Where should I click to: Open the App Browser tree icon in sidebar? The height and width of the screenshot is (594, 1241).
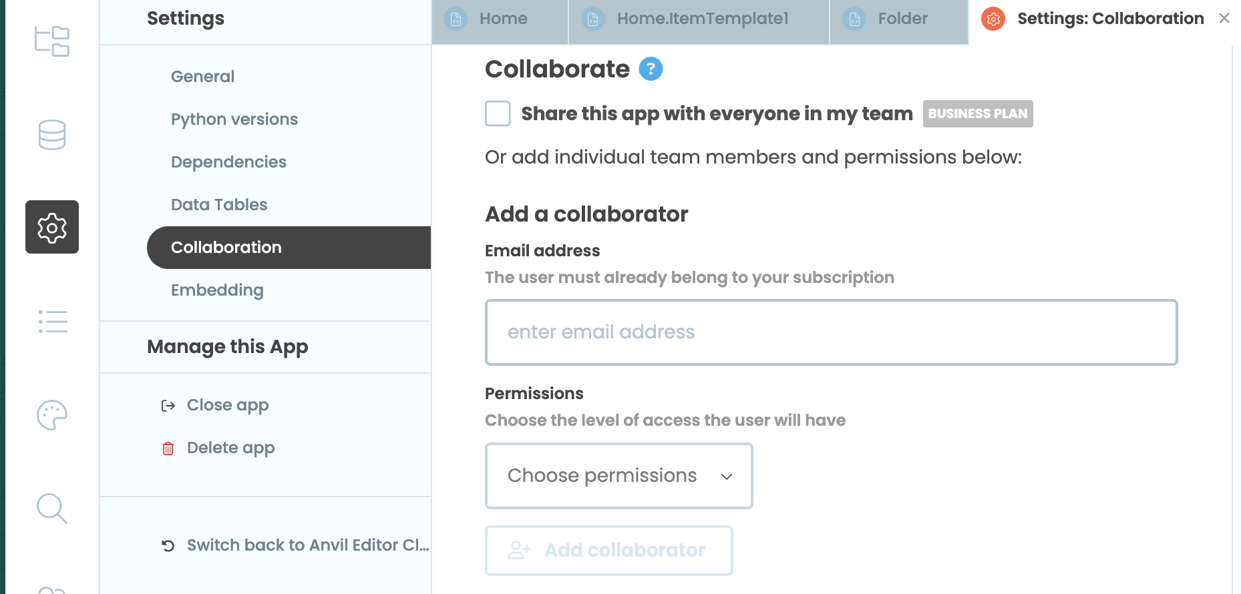pyautogui.click(x=52, y=41)
